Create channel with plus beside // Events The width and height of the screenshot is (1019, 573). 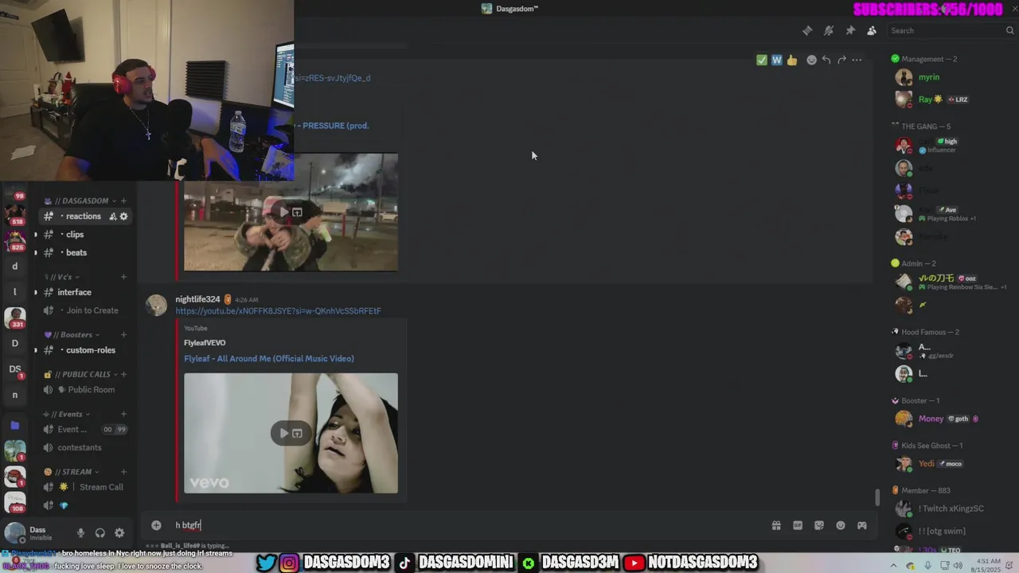point(123,414)
